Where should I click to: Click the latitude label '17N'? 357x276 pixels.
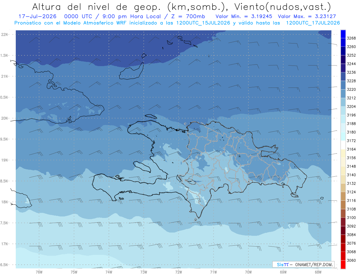(x=4, y=244)
